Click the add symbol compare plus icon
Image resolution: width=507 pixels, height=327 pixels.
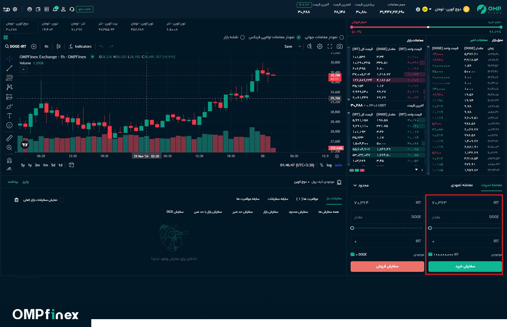point(34,46)
